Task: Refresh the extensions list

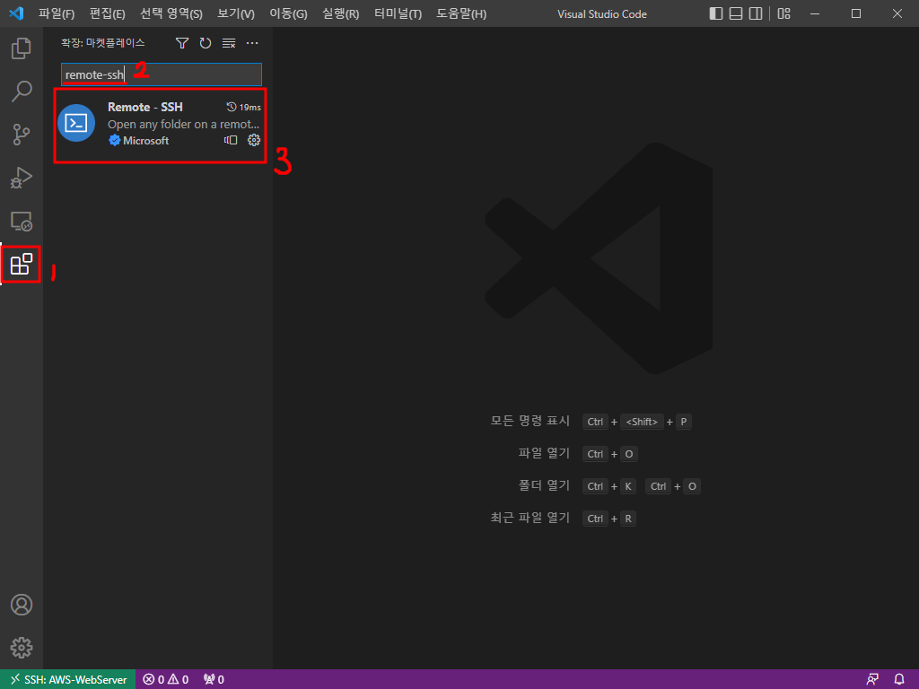Action: (206, 43)
